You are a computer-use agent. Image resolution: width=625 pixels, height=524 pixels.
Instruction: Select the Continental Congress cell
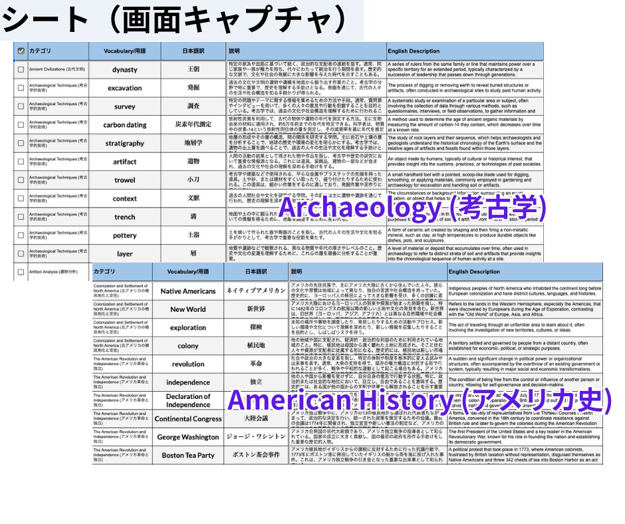(187, 419)
